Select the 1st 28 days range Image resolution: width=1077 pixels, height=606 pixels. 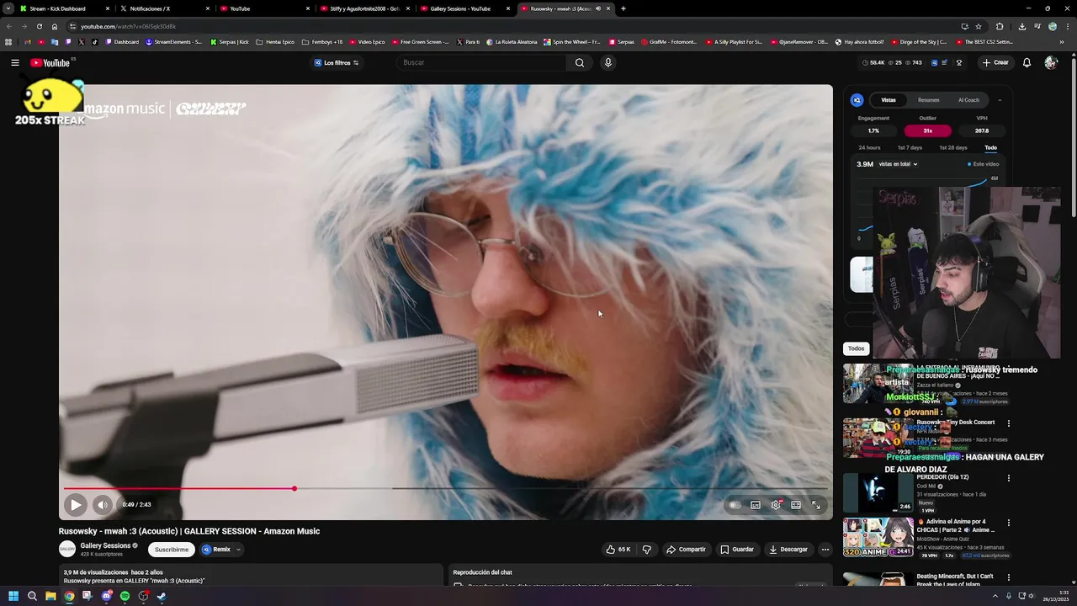tap(953, 148)
